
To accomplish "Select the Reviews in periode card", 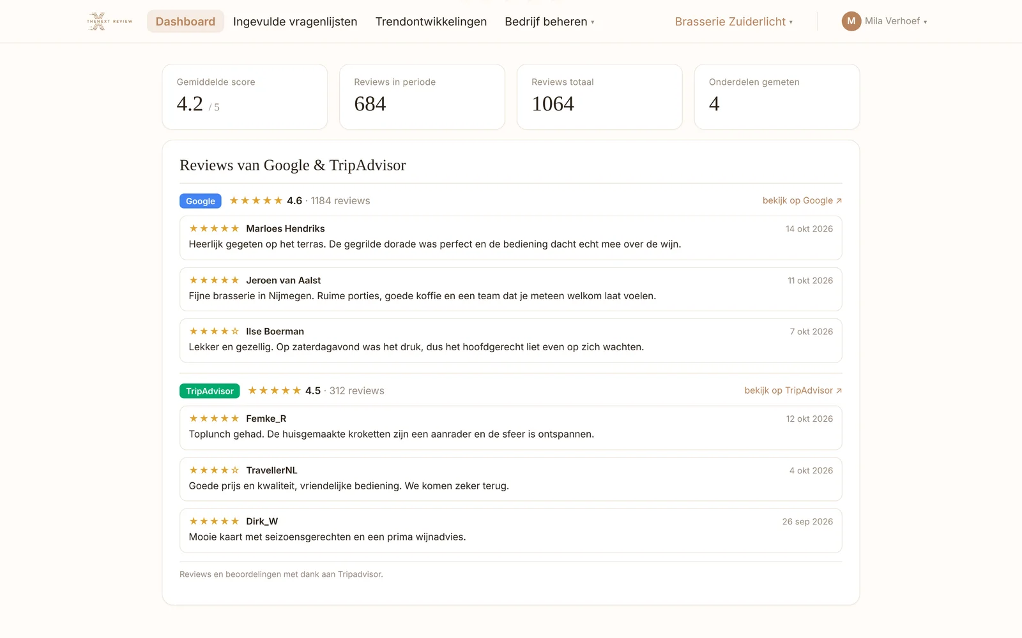I will pos(422,96).
